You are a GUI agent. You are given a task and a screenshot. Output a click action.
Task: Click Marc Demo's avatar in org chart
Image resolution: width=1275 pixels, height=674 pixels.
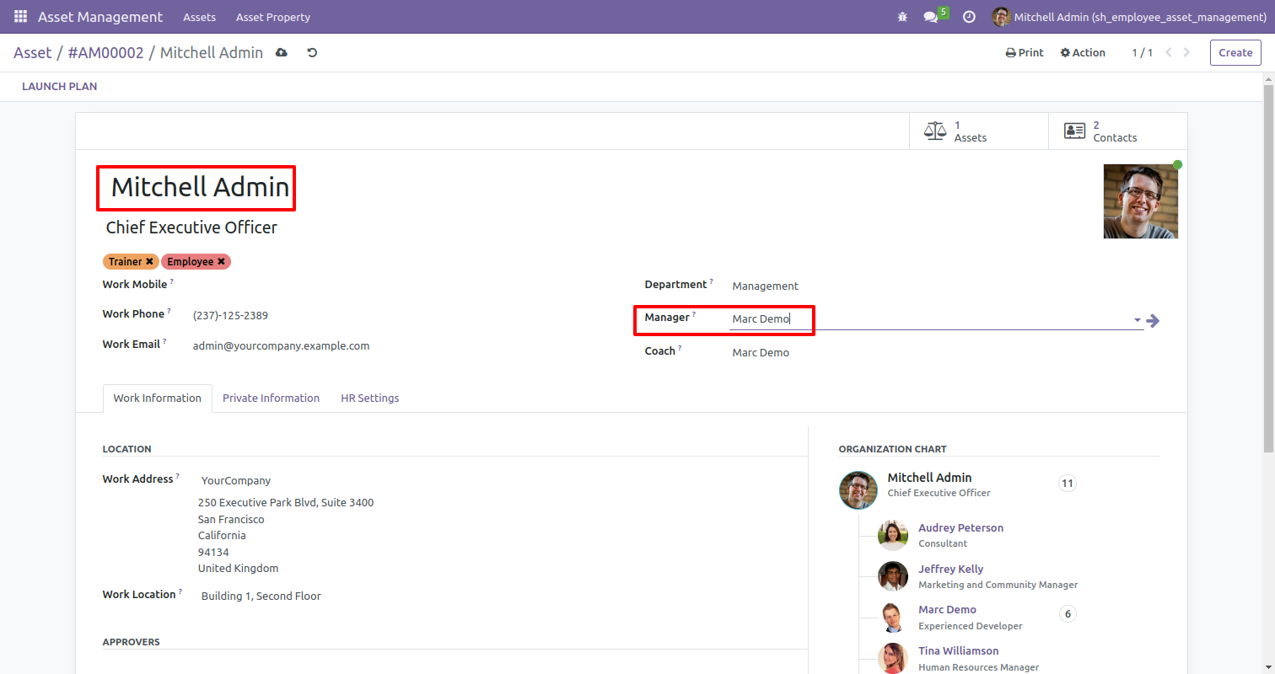click(x=892, y=617)
